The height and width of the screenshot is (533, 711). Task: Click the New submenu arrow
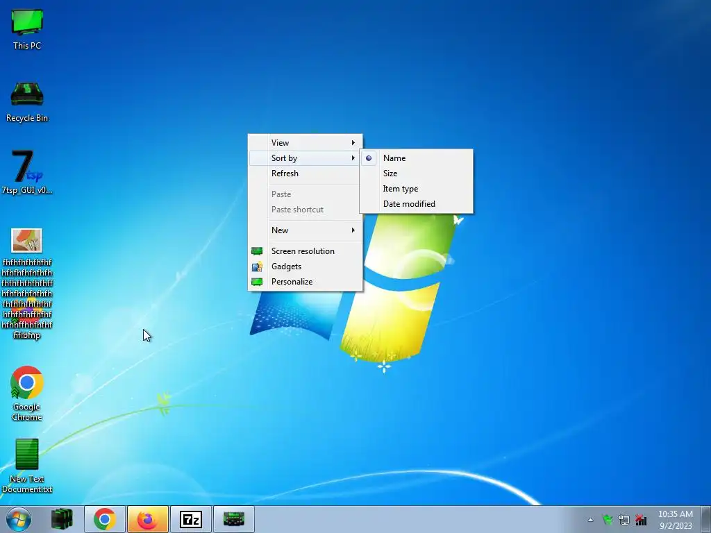coord(353,230)
